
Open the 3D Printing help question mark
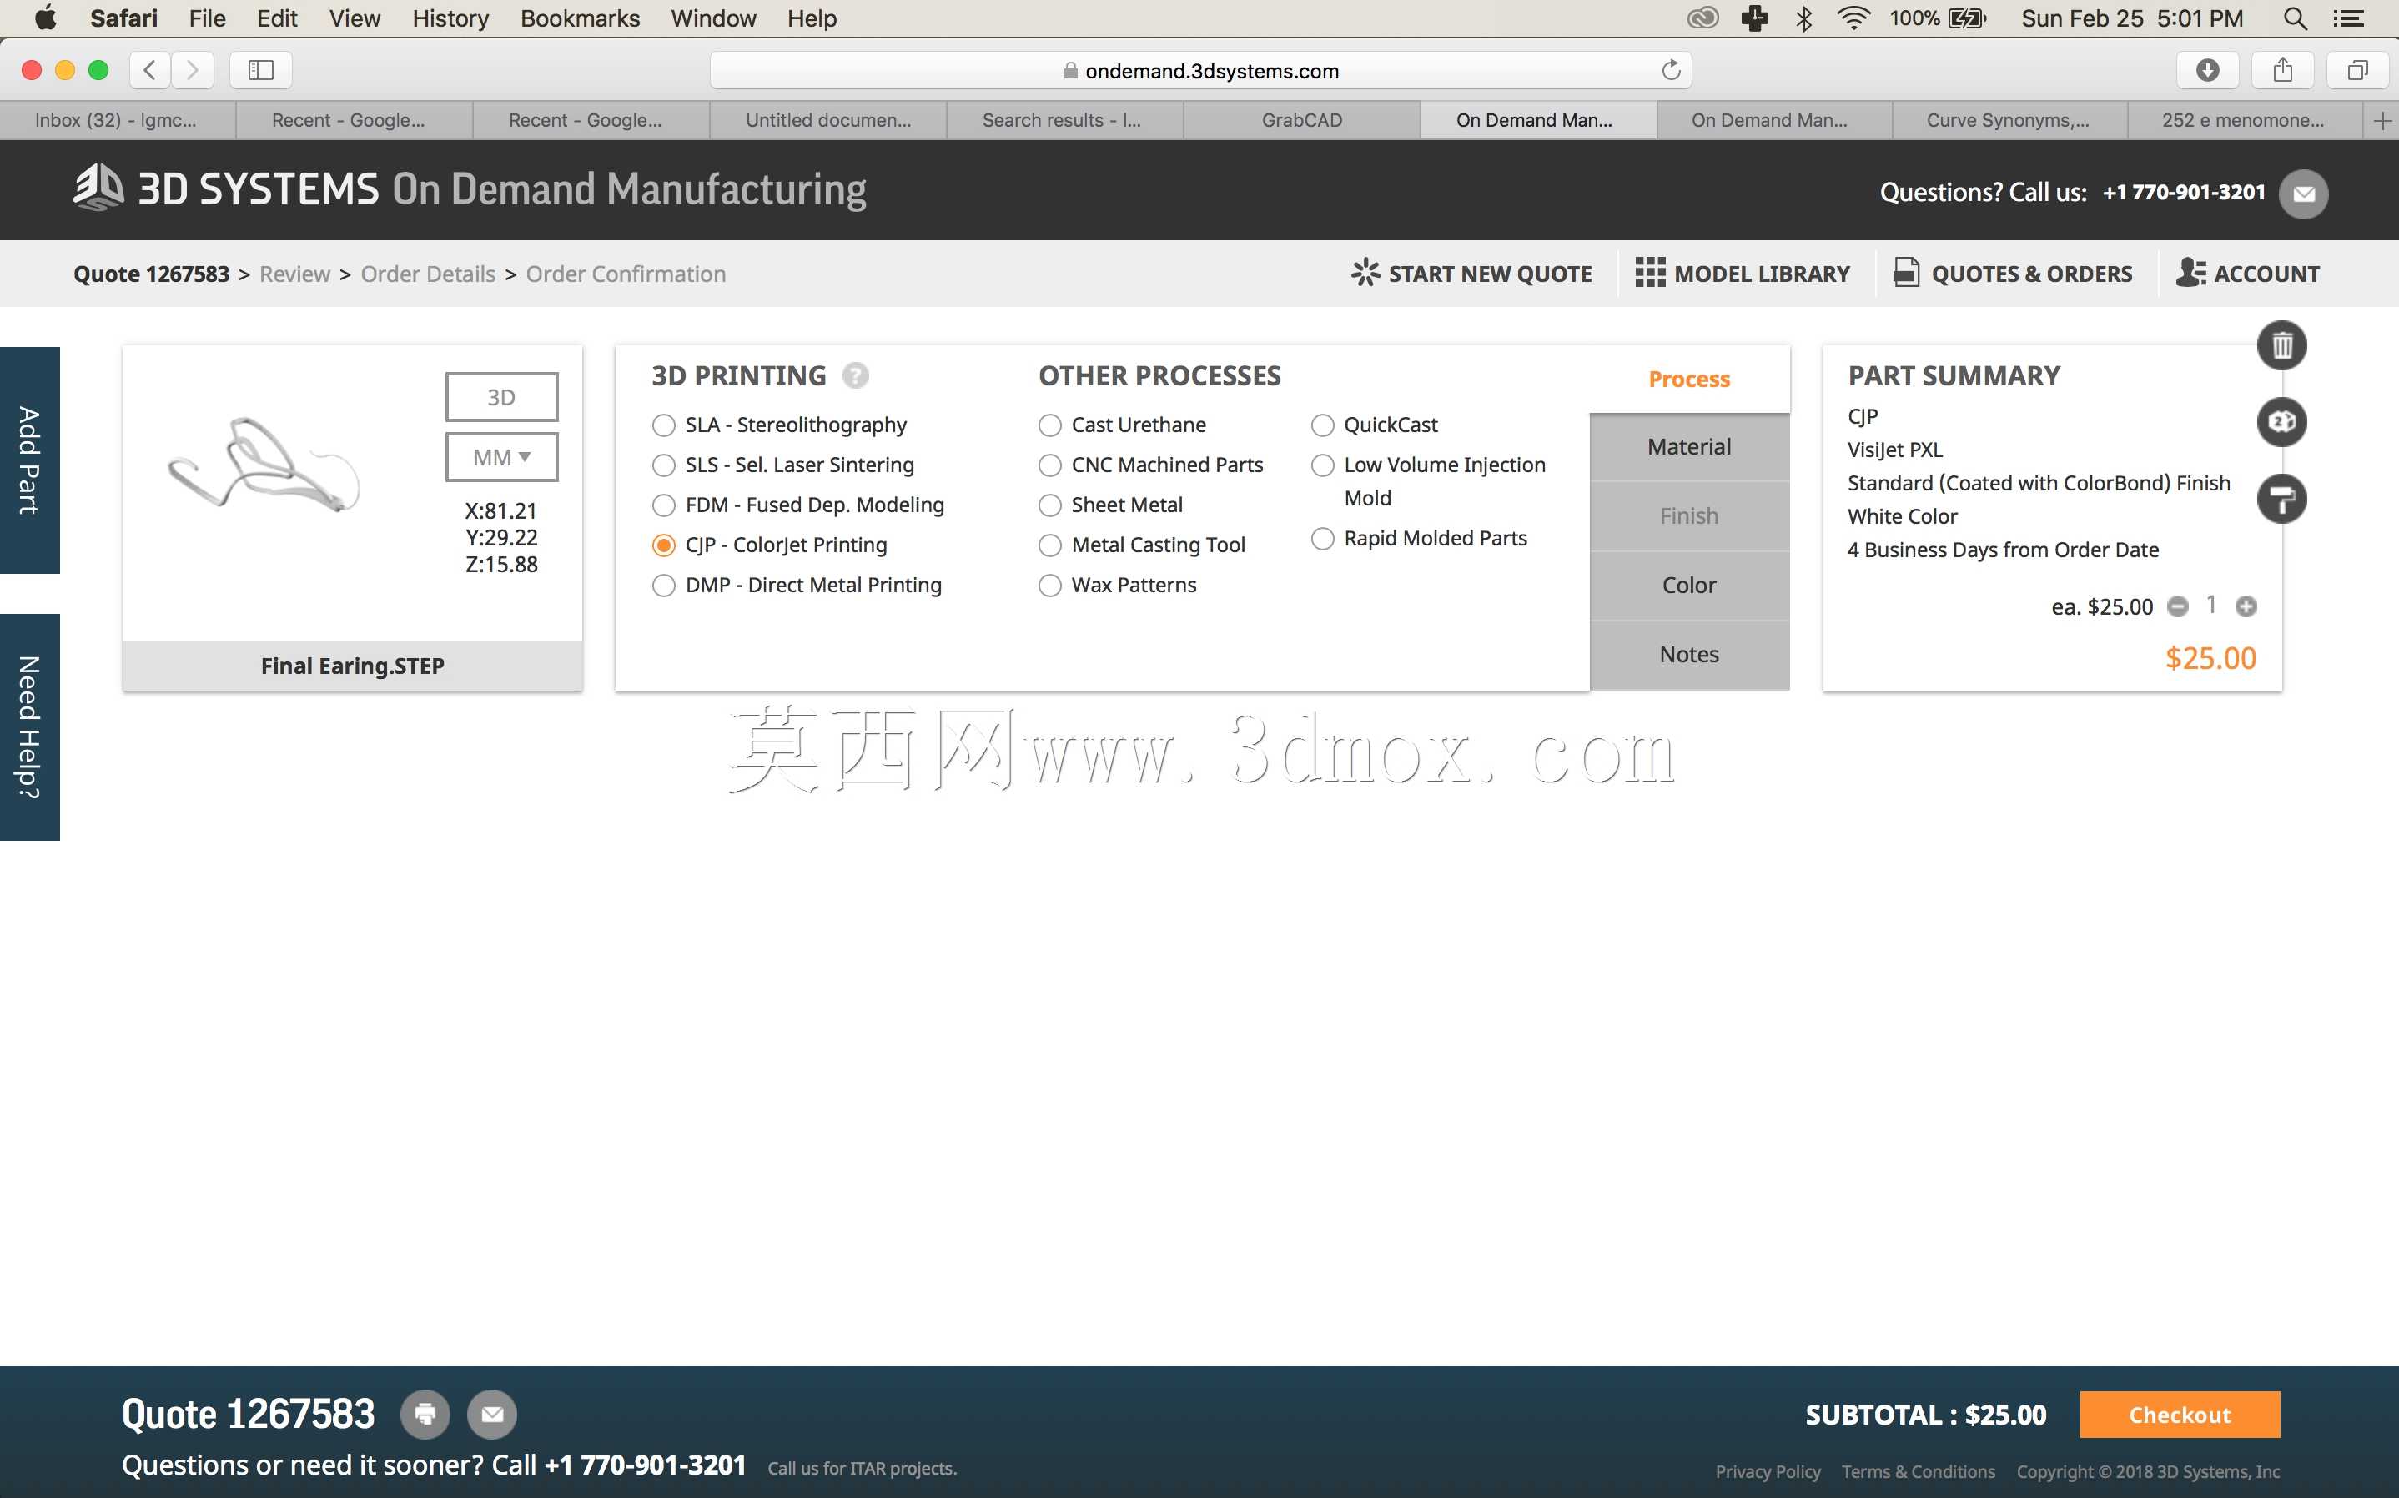(x=855, y=375)
